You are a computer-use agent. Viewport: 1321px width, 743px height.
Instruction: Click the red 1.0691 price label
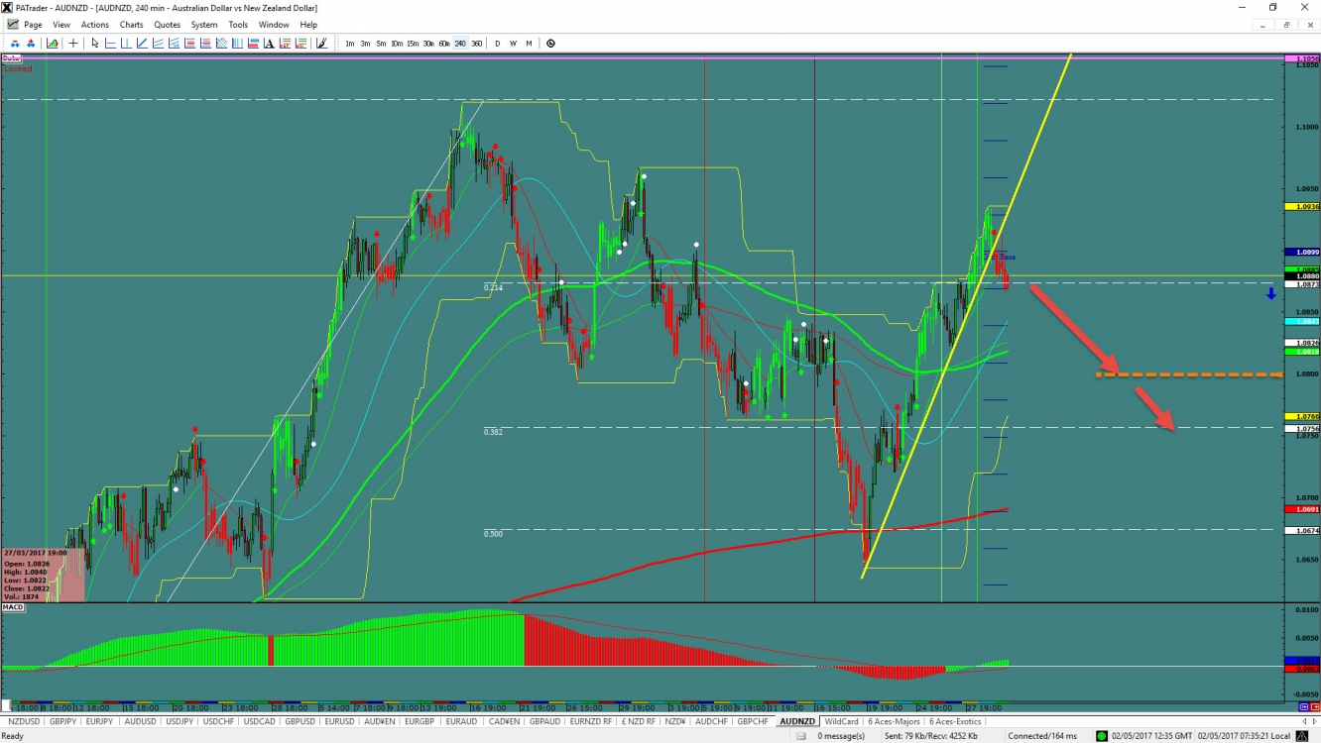1301,509
